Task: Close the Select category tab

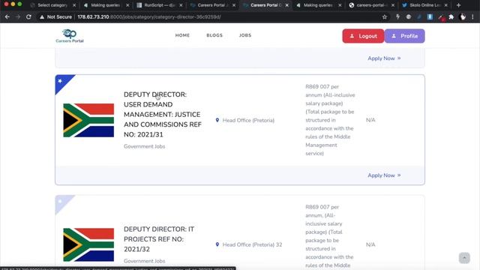Action: coord(74,5)
